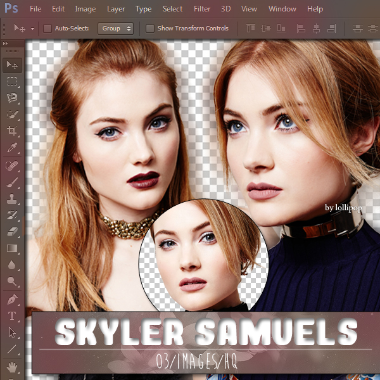Screen dimensions: 380x380
Task: Select the Eyedropper tool
Action: (x=12, y=148)
